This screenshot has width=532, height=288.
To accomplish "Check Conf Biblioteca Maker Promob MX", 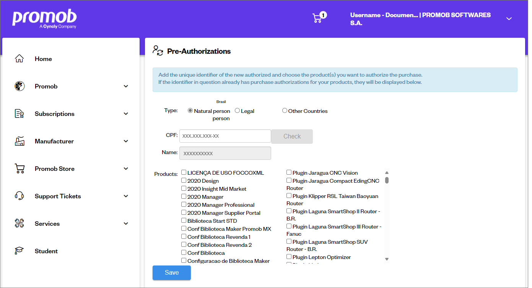I will 184,228.
